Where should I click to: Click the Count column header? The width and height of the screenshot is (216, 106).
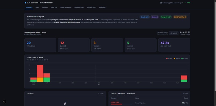point(186,98)
